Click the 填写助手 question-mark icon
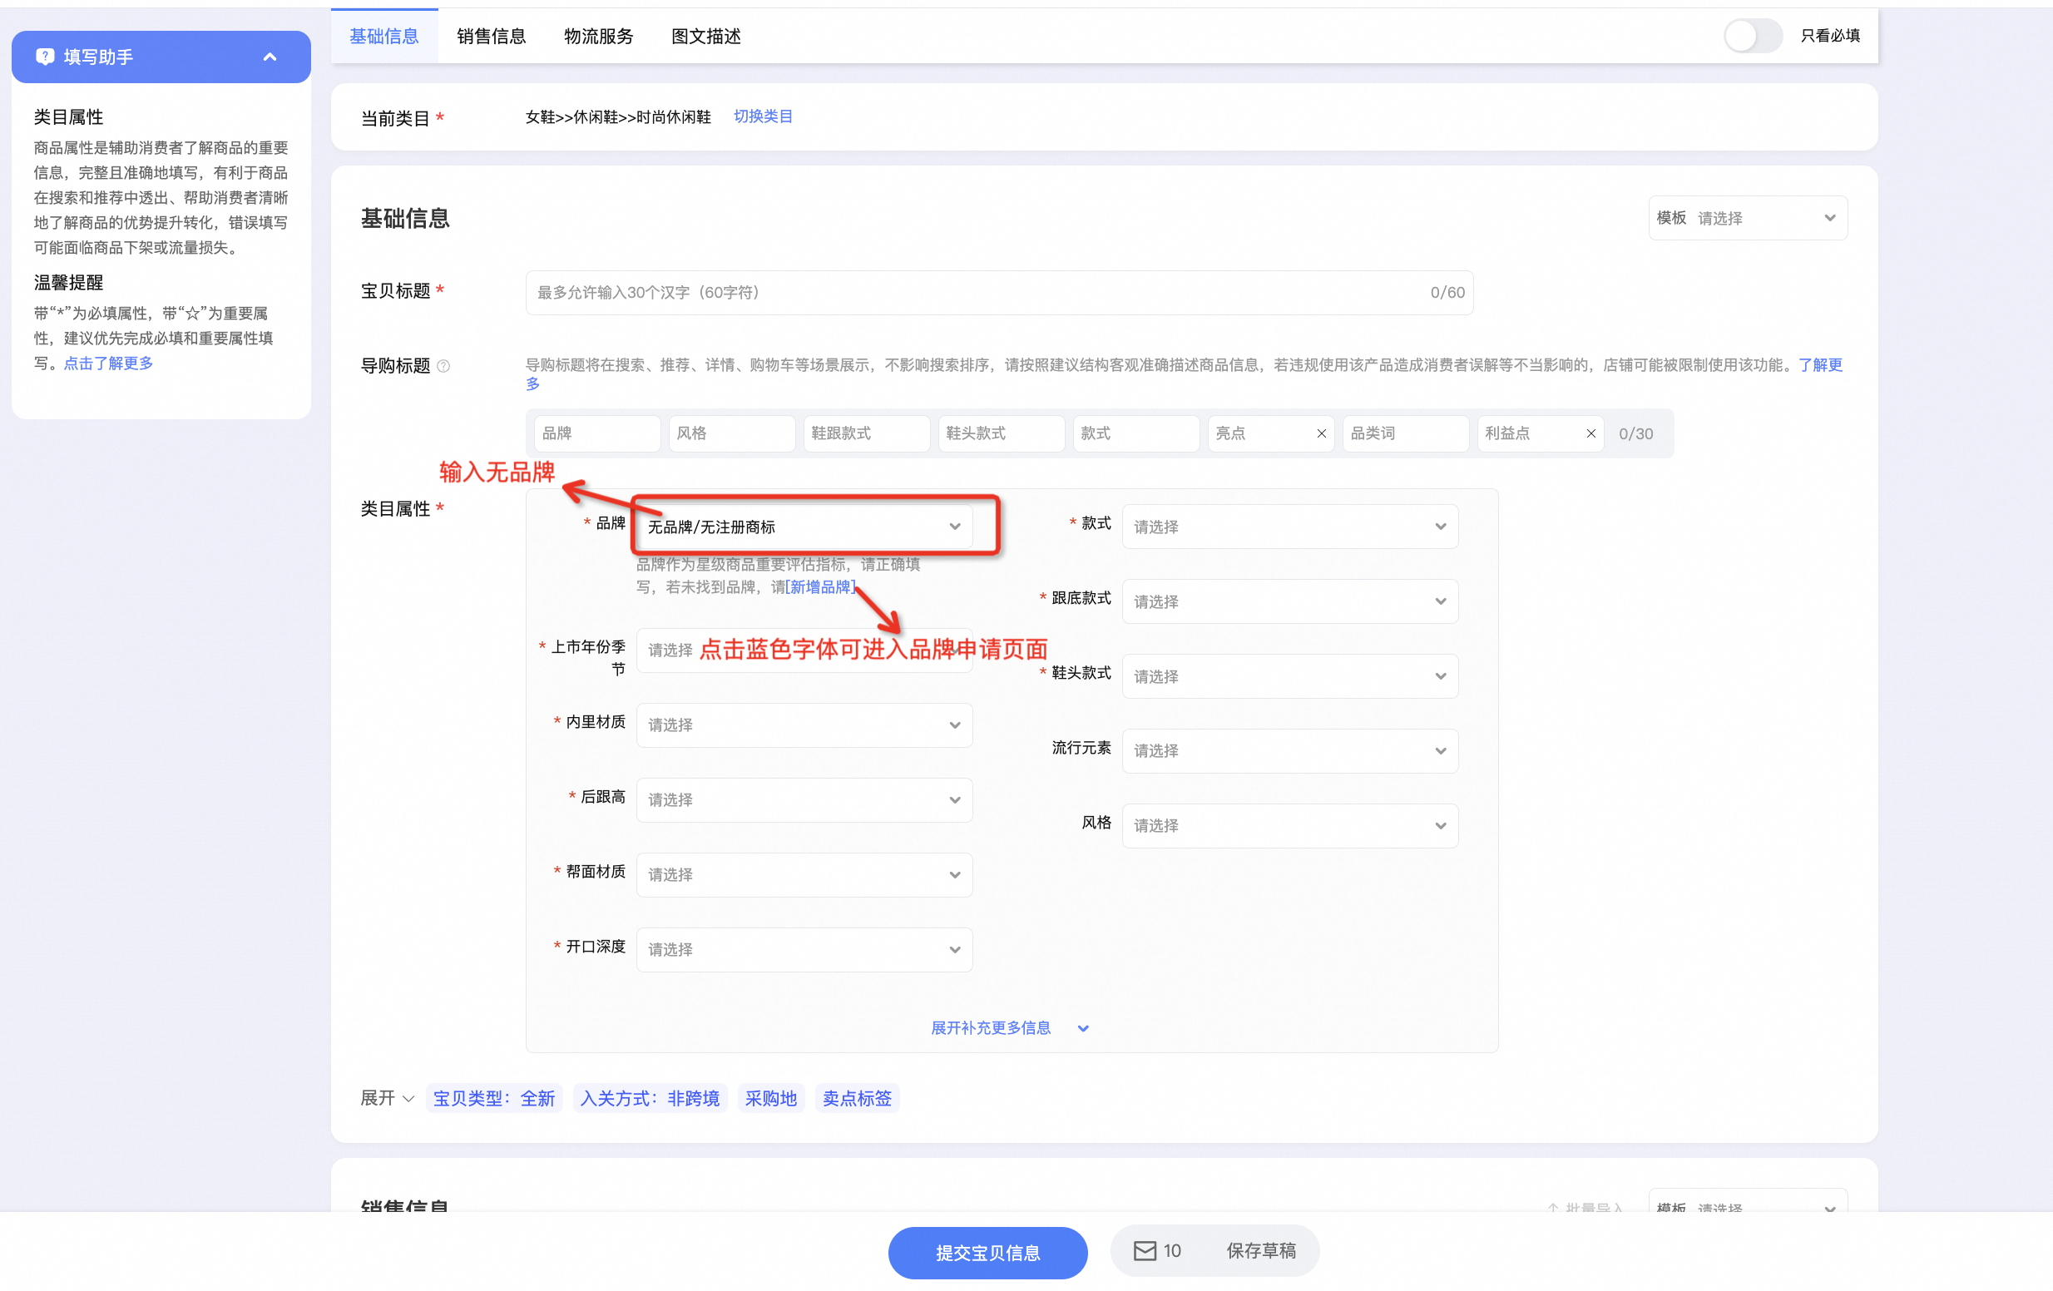The width and height of the screenshot is (2053, 1291). click(44, 57)
